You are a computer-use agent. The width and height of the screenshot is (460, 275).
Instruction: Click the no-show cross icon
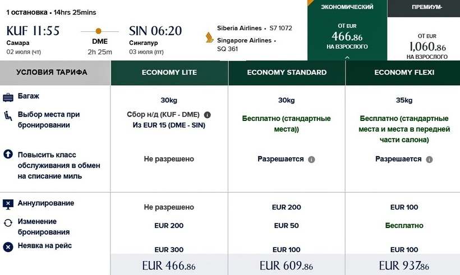[8, 246]
